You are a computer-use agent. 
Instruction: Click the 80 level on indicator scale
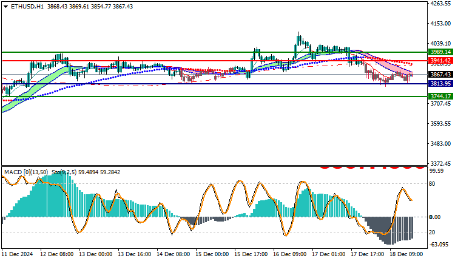coord(432,184)
